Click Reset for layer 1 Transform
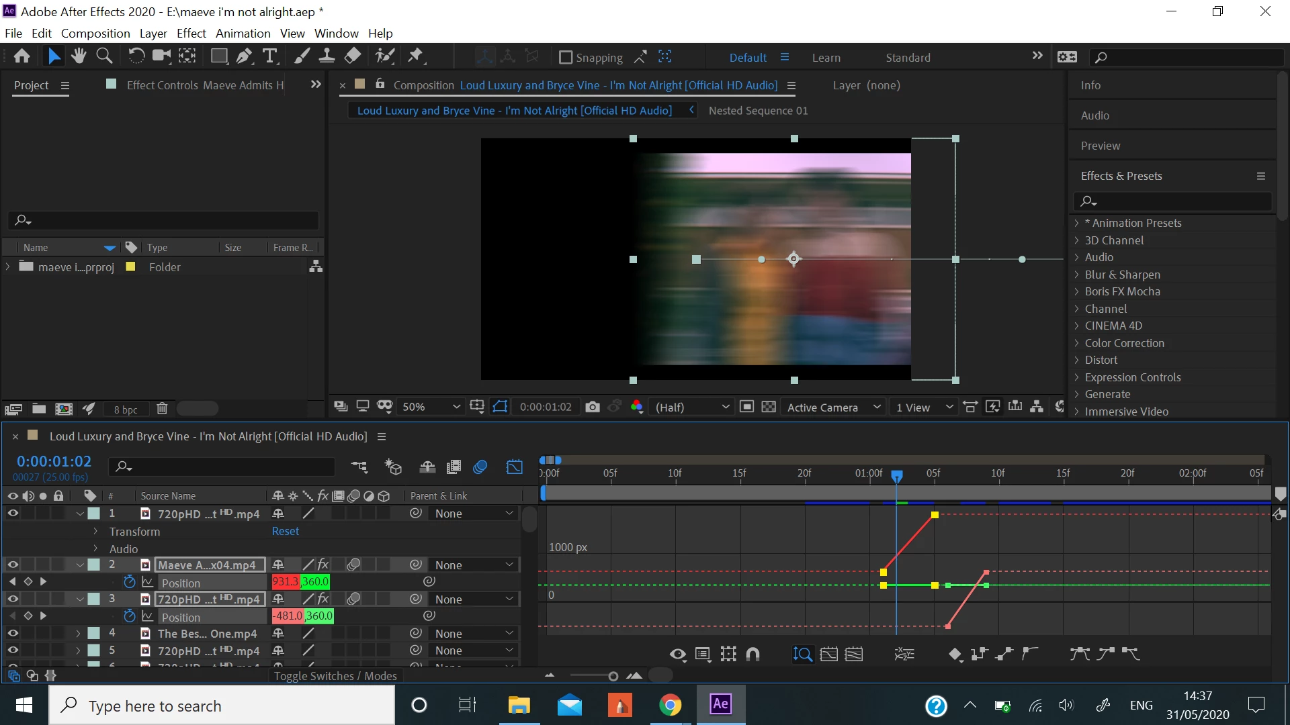This screenshot has height=725, width=1290. tap(285, 531)
